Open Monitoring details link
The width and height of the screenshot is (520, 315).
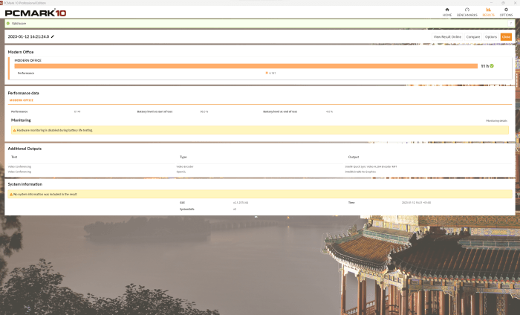496,120
